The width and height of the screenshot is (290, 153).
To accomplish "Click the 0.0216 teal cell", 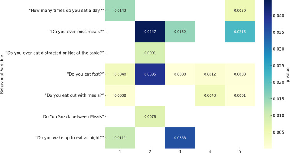I will [240, 32].
